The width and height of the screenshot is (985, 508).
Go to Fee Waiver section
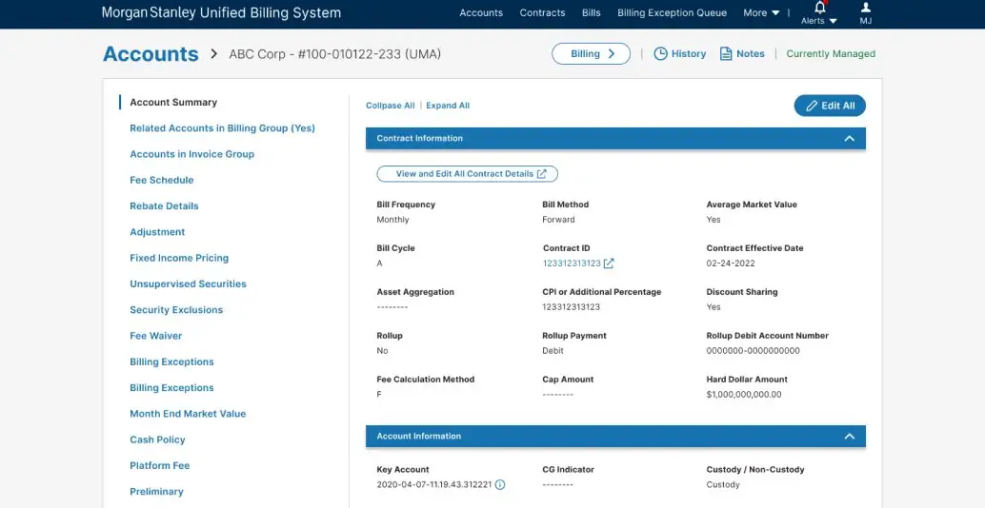pos(156,336)
